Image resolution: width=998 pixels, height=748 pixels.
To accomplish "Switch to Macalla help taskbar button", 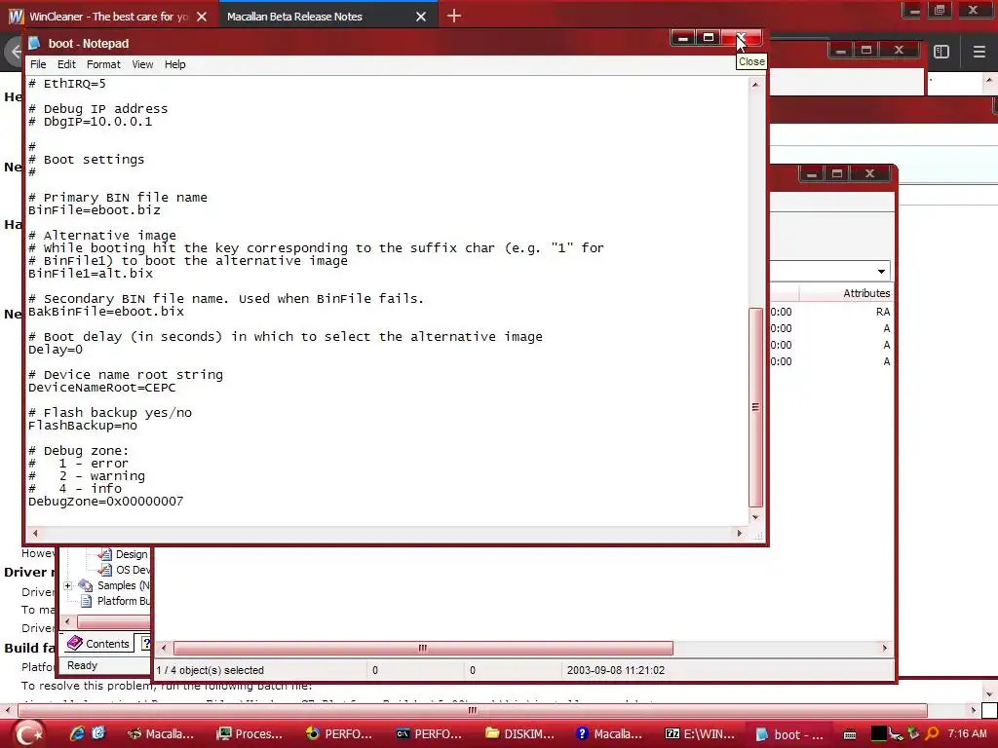I will 608,734.
